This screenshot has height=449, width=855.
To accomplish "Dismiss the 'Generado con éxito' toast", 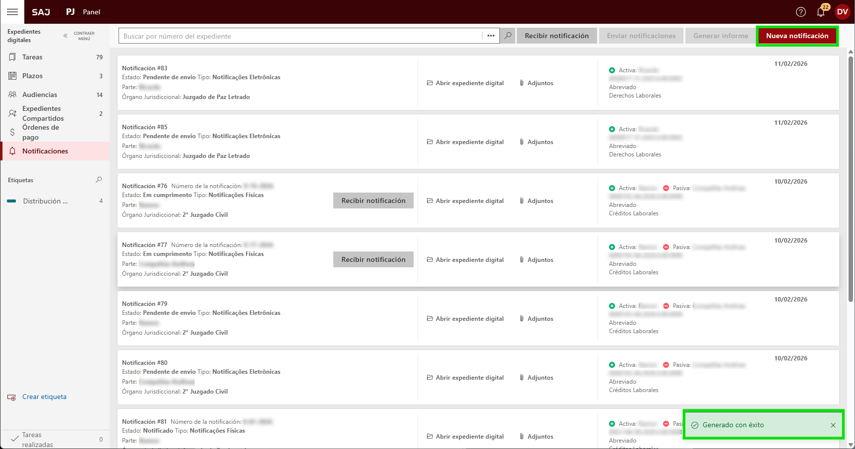I will pos(833,425).
